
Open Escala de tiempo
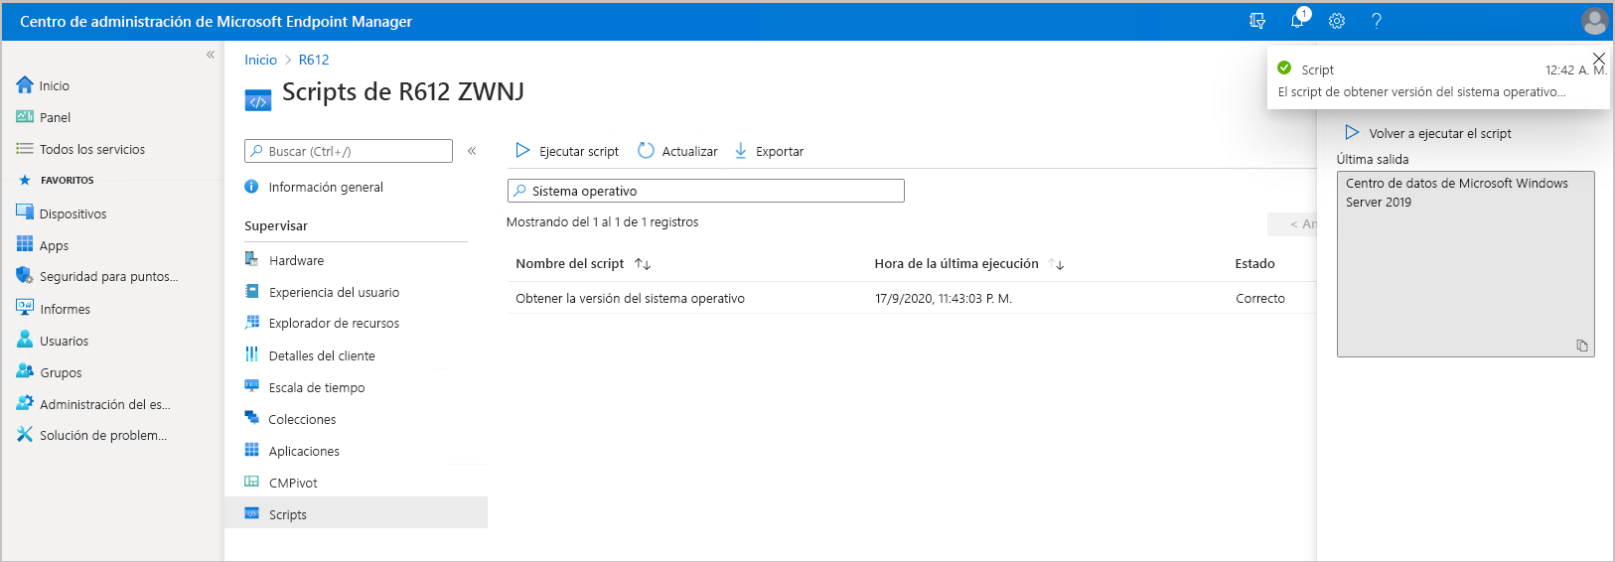pyautogui.click(x=305, y=387)
